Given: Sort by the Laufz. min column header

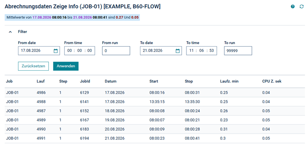Looking at the screenshot, I should pyautogui.click(x=229, y=81).
